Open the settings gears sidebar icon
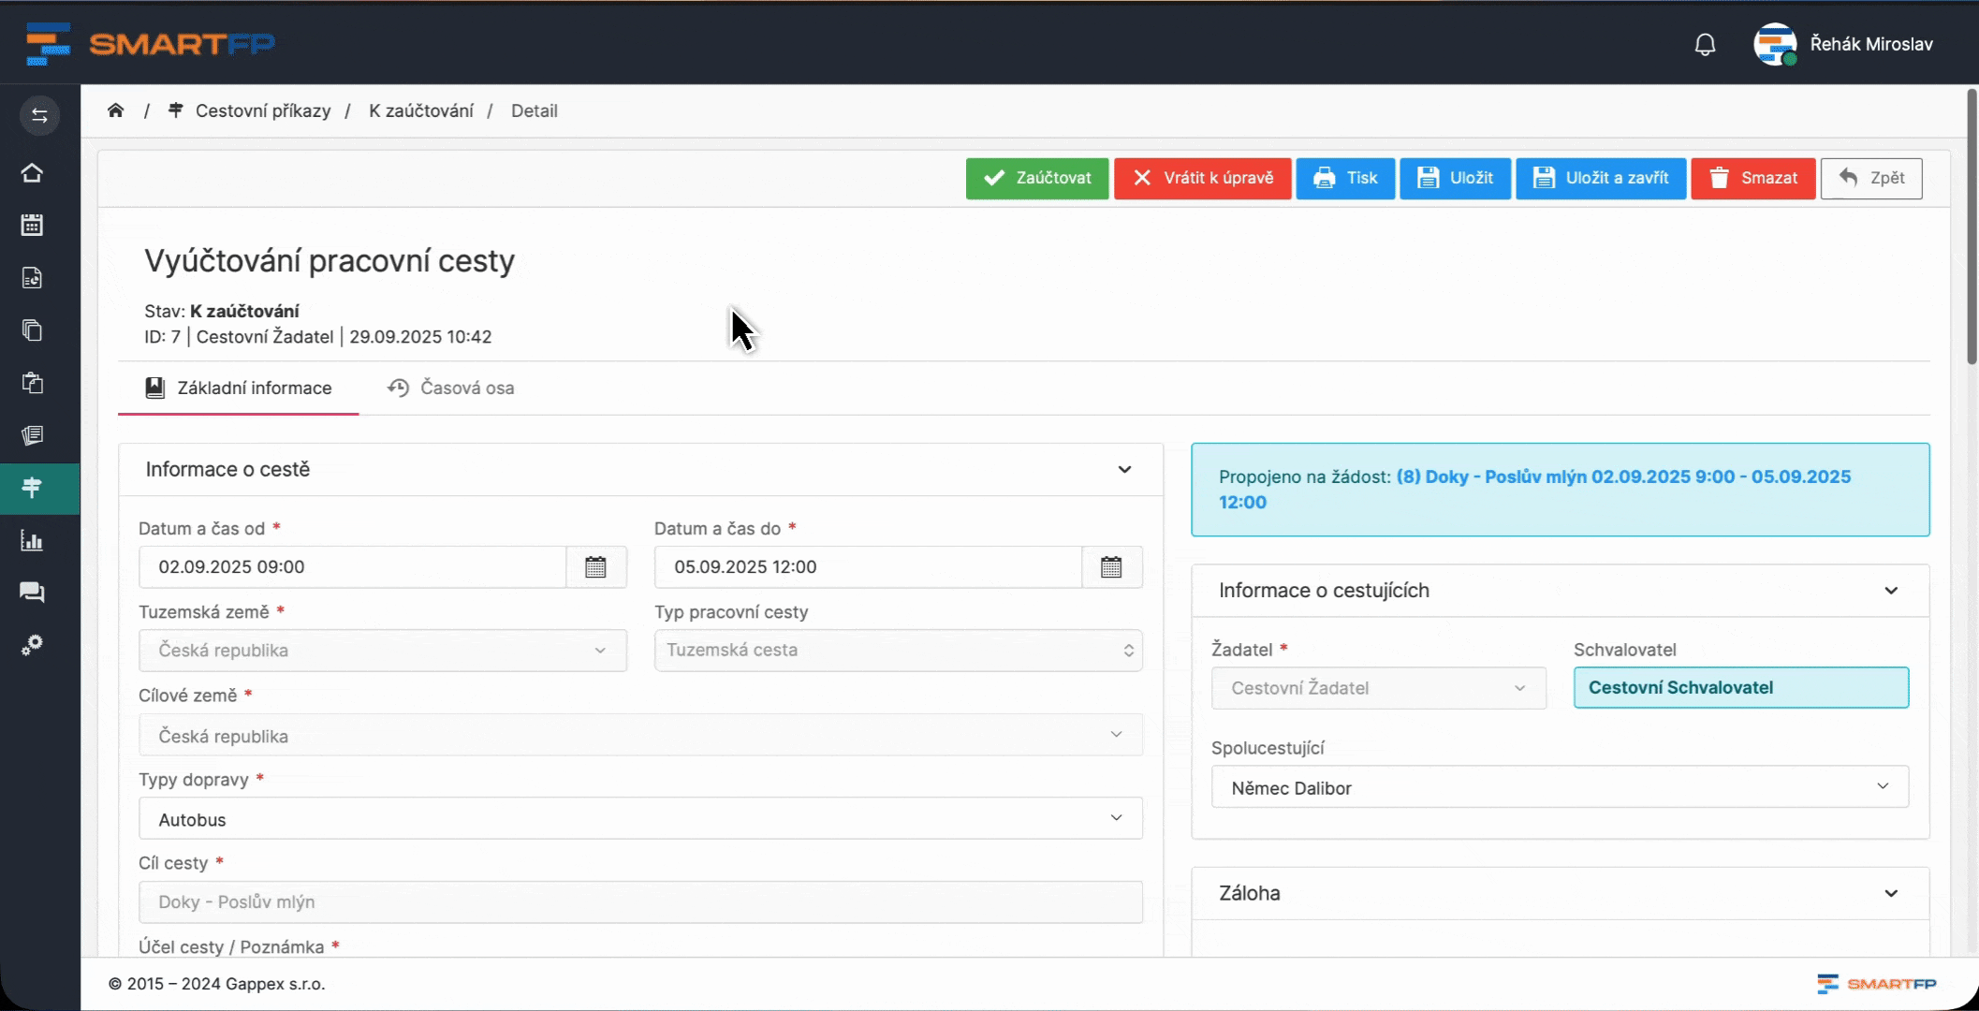Screen dimensions: 1979x1011 pos(32,645)
